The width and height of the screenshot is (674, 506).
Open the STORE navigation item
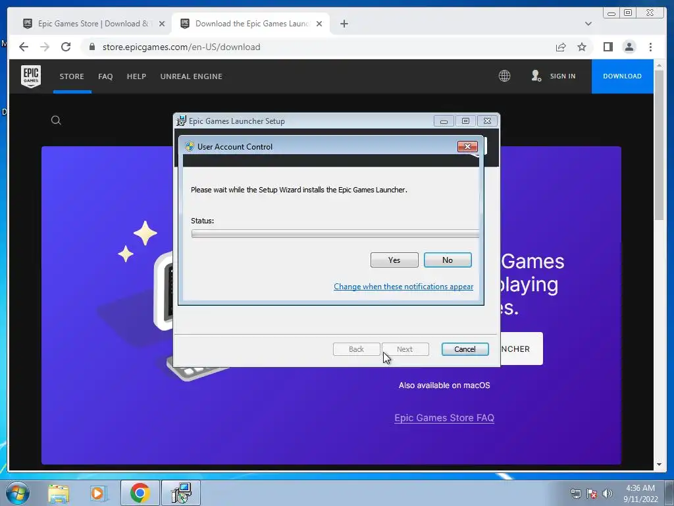(72, 76)
